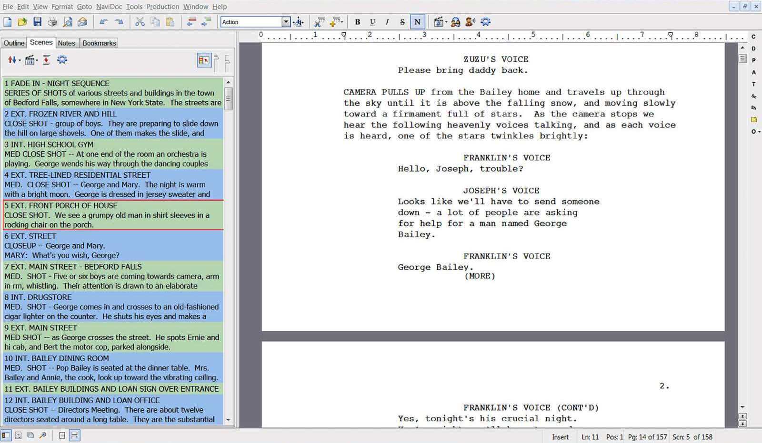Insert Parenthetical with P sidebar button
The image size is (762, 443).
pyautogui.click(x=753, y=60)
